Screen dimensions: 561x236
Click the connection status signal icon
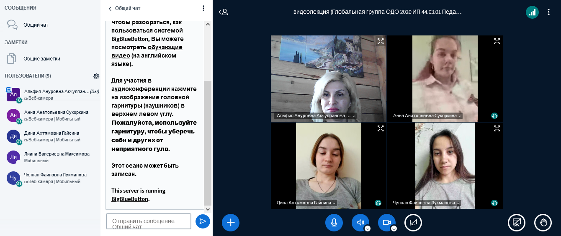tap(532, 12)
